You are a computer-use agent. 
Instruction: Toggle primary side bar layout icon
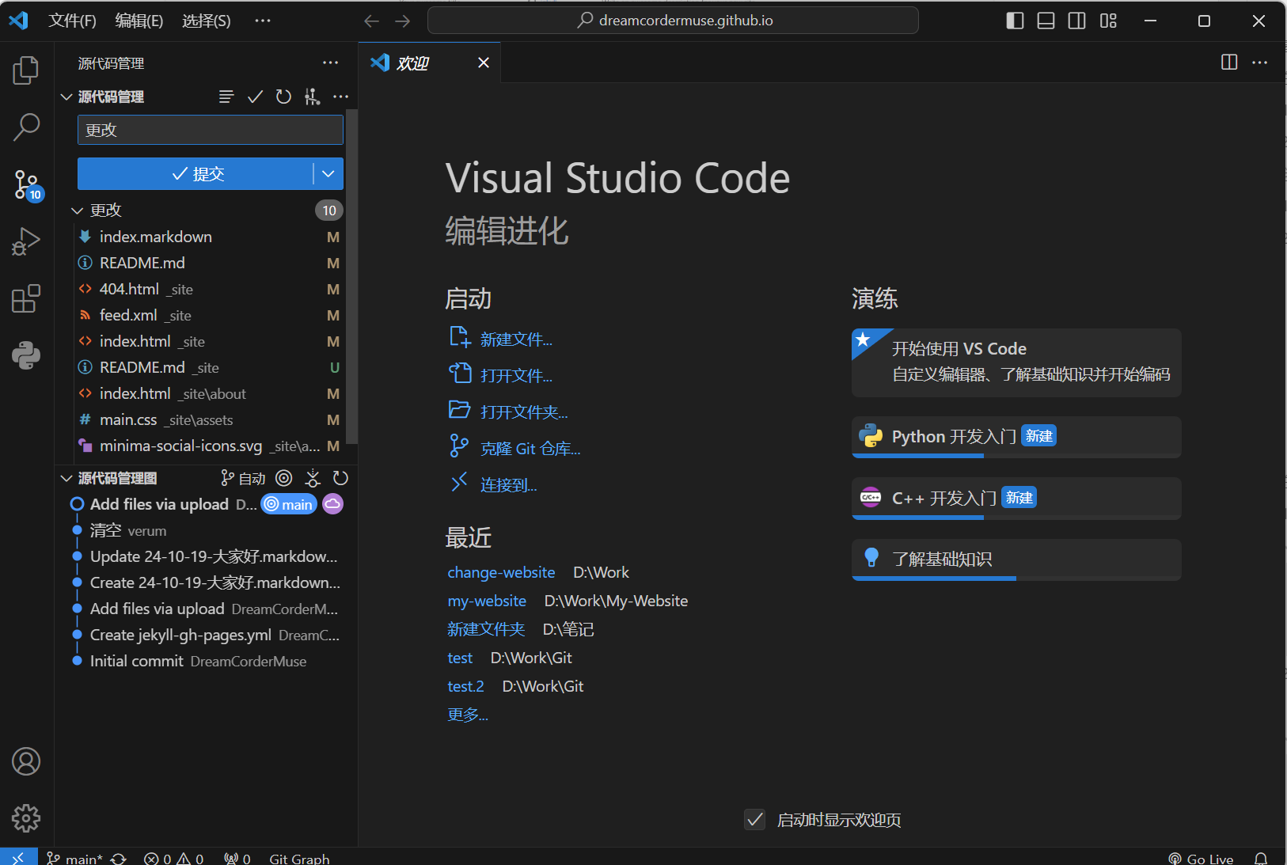point(1015,21)
